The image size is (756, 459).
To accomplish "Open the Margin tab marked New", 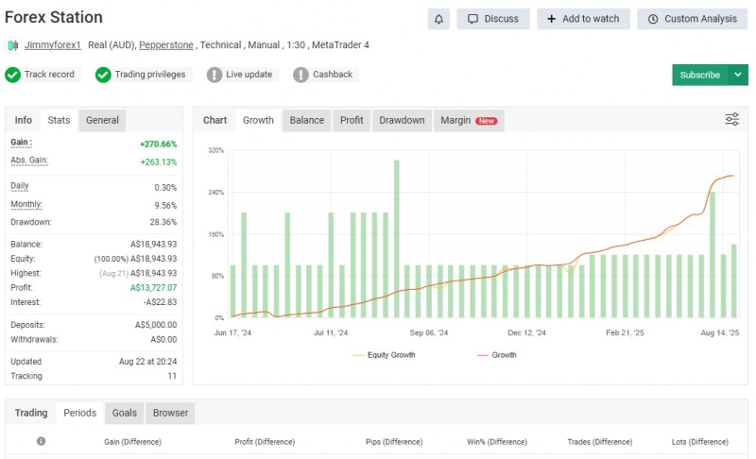I will [x=468, y=120].
